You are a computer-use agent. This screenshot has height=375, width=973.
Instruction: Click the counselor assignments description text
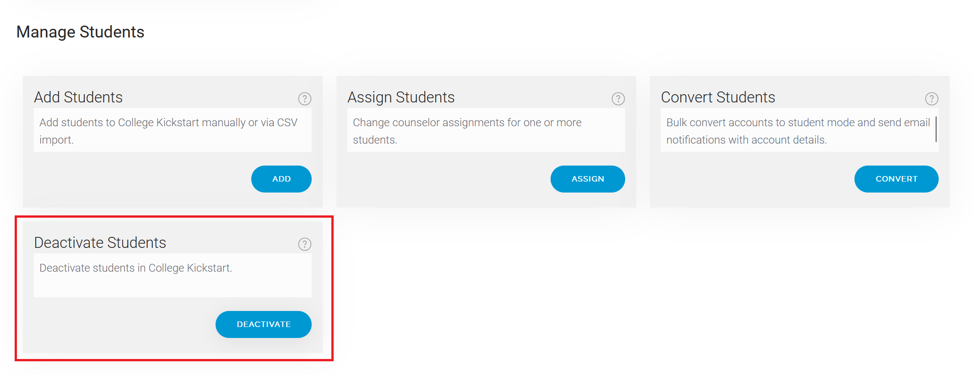[467, 131]
